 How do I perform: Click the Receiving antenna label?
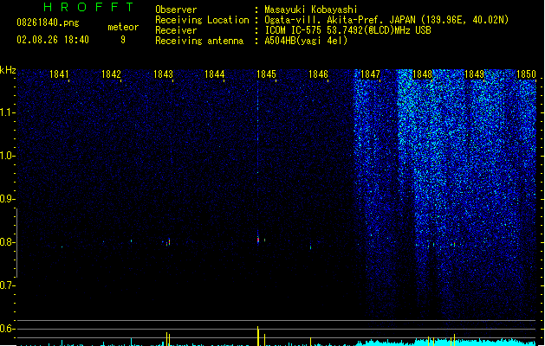[199, 41]
